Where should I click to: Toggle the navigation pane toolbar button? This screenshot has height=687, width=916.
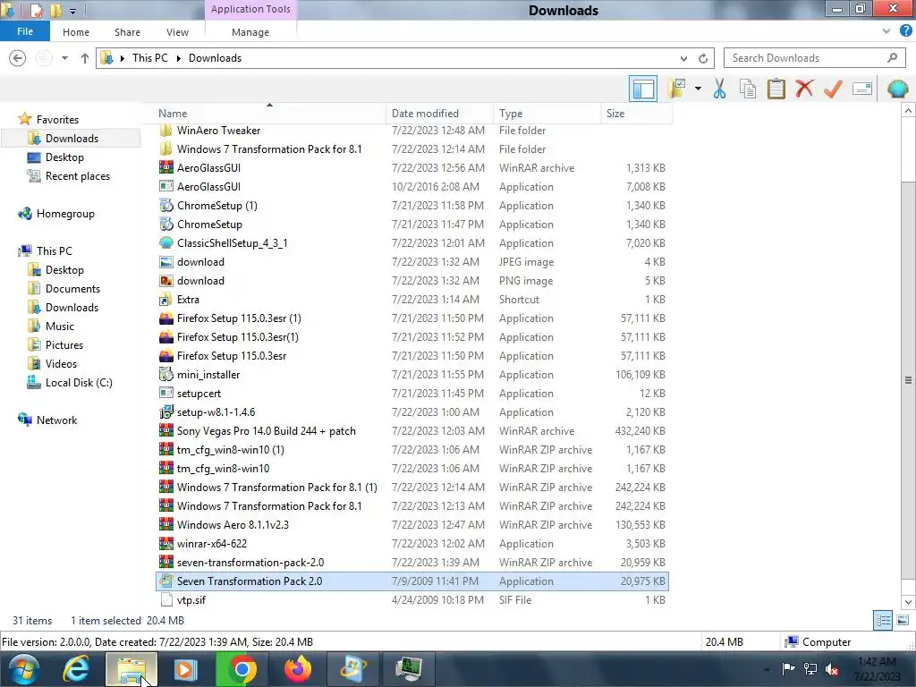click(642, 89)
